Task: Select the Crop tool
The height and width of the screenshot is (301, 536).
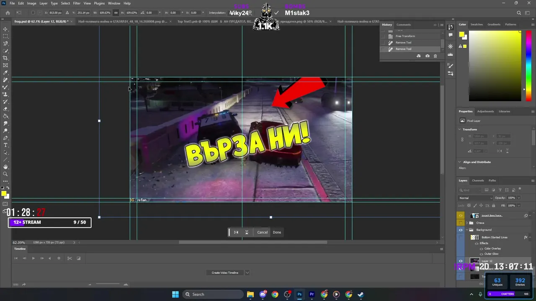Action: pos(5,58)
